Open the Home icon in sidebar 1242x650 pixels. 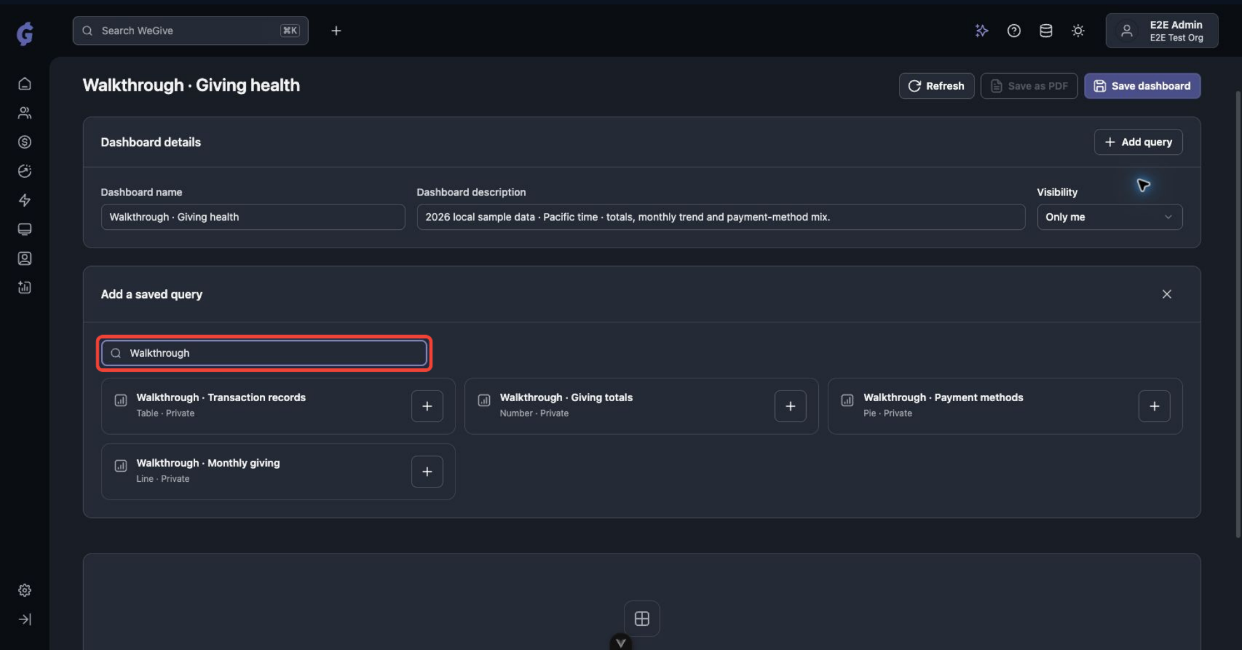pos(25,84)
